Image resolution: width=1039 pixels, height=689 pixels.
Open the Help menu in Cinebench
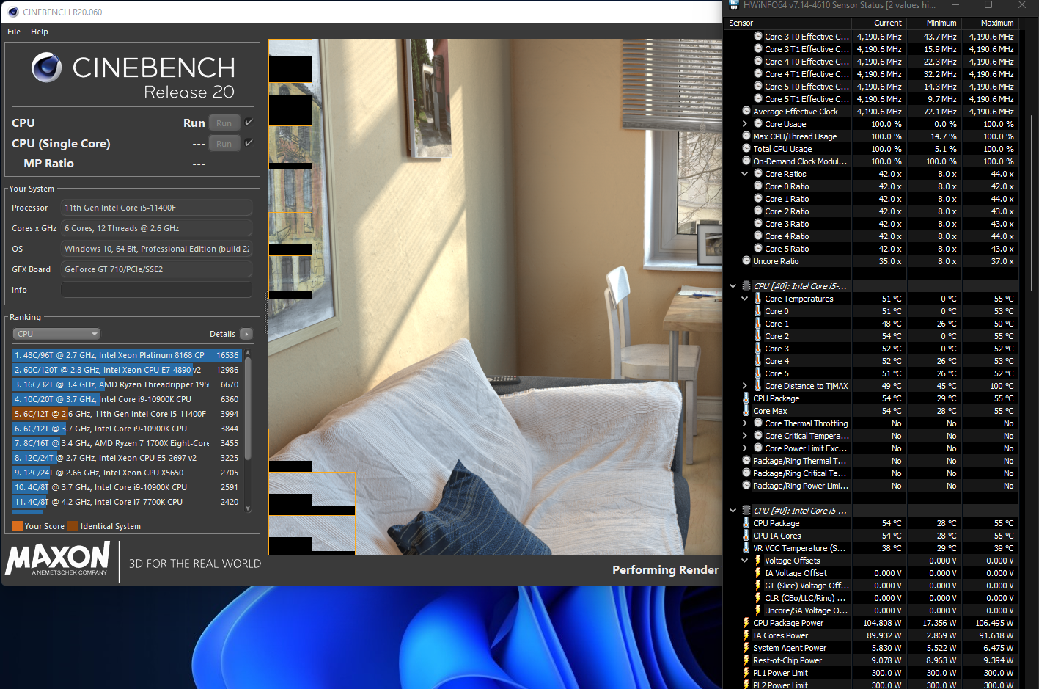[40, 32]
